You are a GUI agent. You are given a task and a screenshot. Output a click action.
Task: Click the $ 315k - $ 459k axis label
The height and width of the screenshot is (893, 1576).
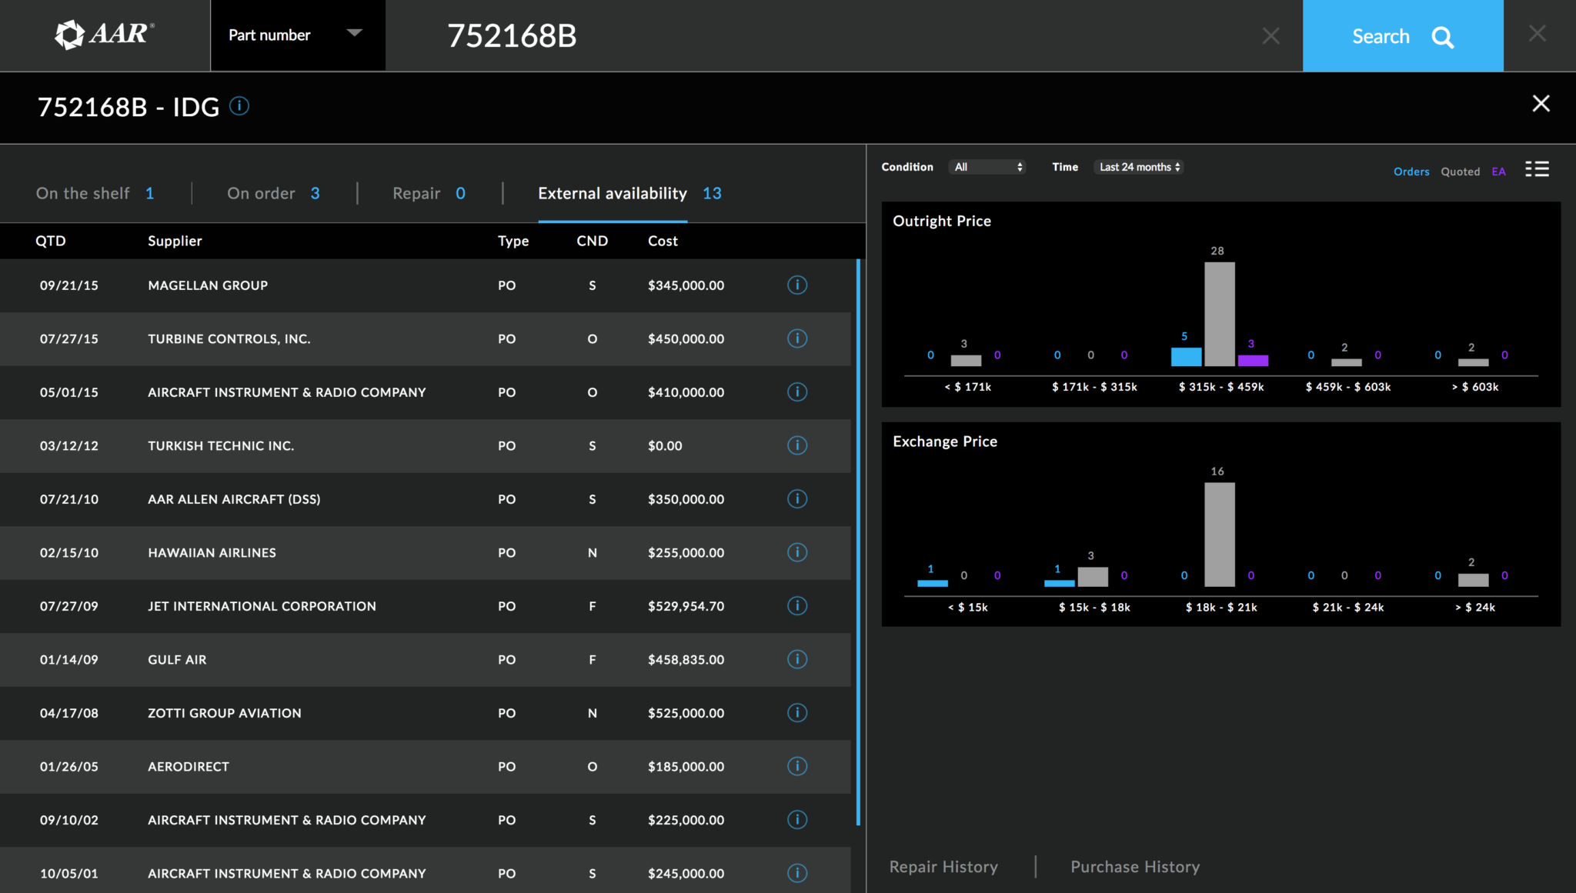(x=1221, y=387)
